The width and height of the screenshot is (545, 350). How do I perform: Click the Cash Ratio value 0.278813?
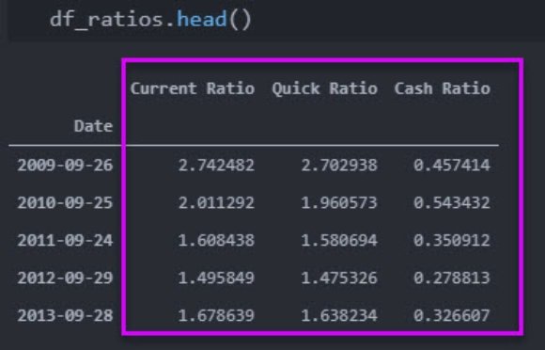pyautogui.click(x=452, y=278)
